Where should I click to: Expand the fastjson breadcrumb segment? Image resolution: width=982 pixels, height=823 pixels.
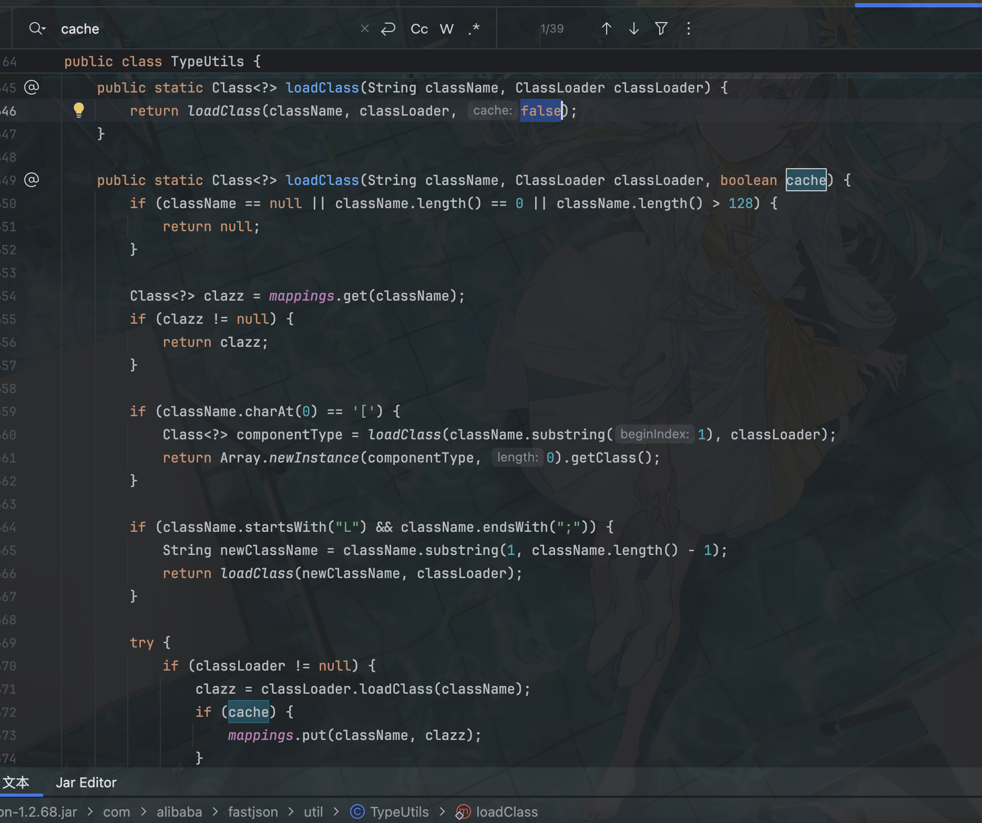coord(252,812)
